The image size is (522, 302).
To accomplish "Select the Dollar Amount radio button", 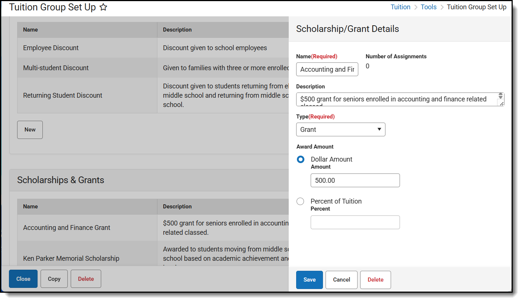I will 300,159.
